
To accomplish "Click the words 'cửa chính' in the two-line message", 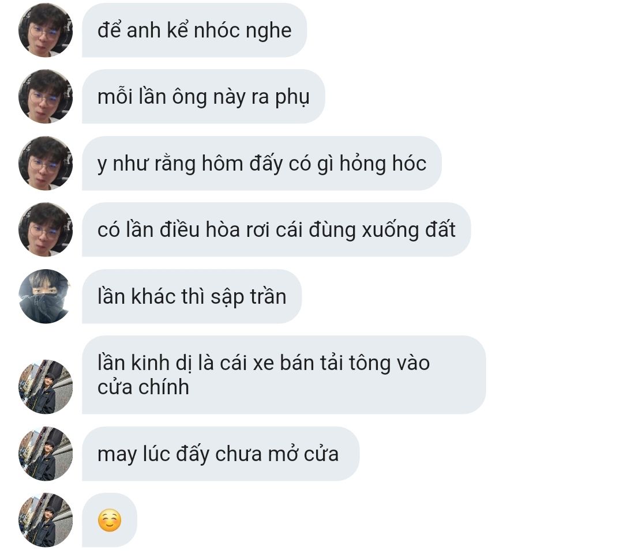I will coord(143,387).
